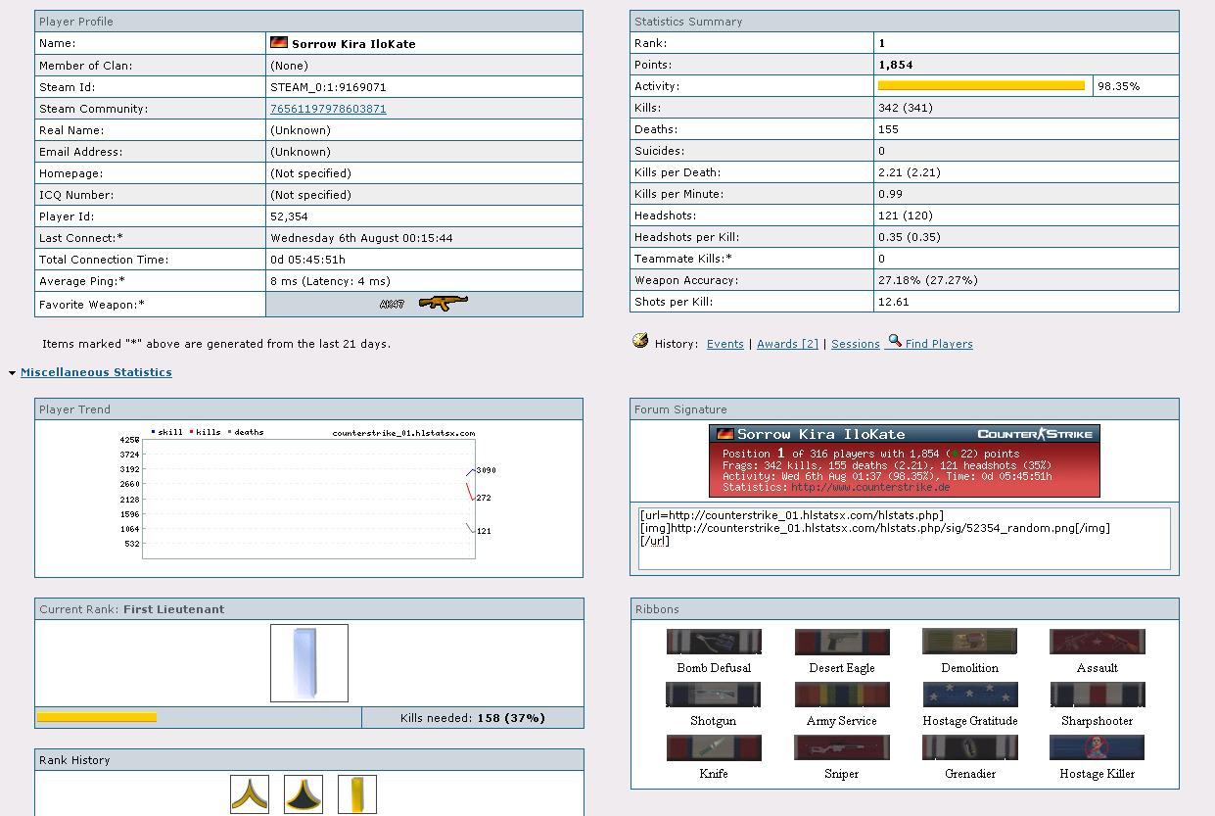The height and width of the screenshot is (816, 1215).
Task: Click the Sniper ribbon icon
Action: (842, 748)
